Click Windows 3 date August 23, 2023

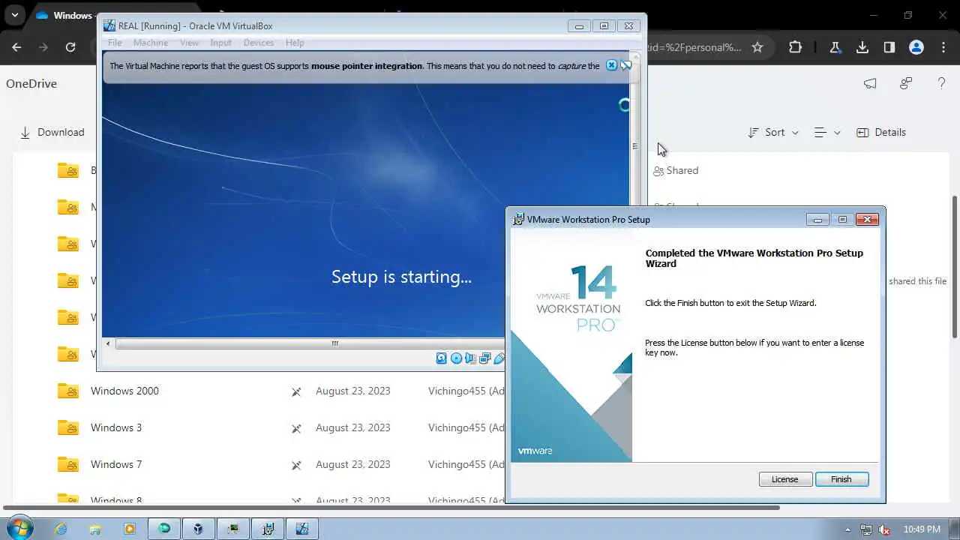353,427
